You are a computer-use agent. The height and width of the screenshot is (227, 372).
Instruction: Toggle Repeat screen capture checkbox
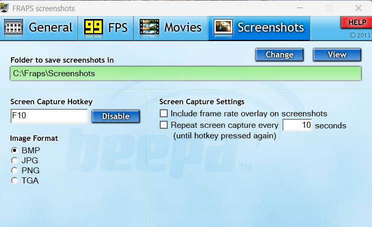[164, 125]
